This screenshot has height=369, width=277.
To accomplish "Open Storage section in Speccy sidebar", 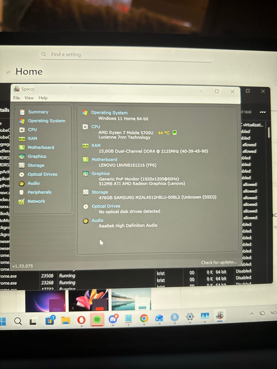I will [36, 165].
